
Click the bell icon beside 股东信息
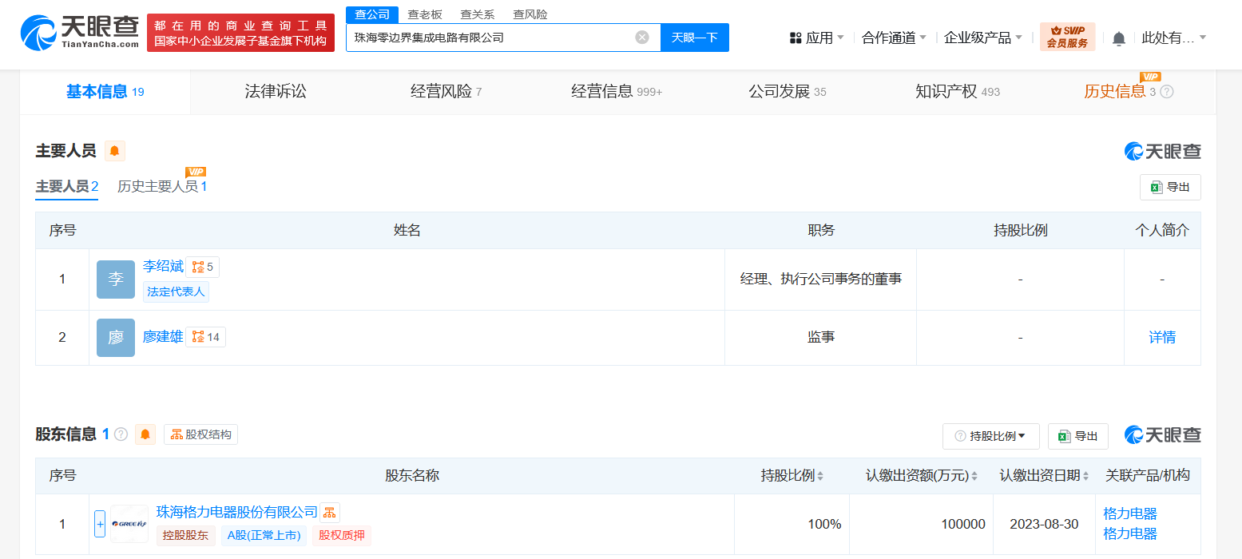(145, 434)
